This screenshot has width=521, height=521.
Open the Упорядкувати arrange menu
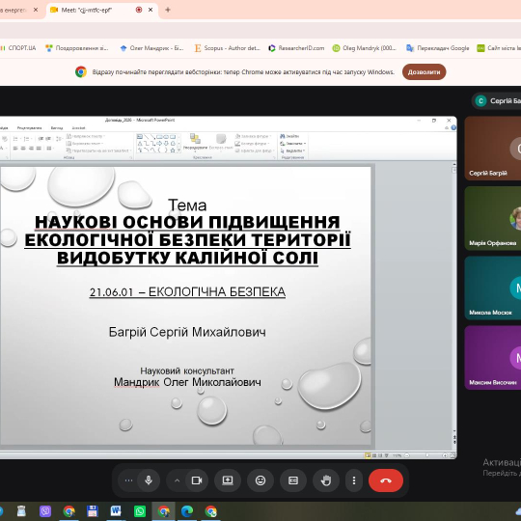coord(195,142)
